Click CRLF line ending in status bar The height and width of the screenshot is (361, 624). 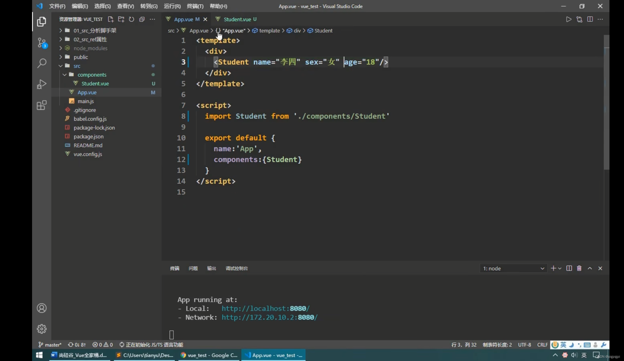(542, 345)
